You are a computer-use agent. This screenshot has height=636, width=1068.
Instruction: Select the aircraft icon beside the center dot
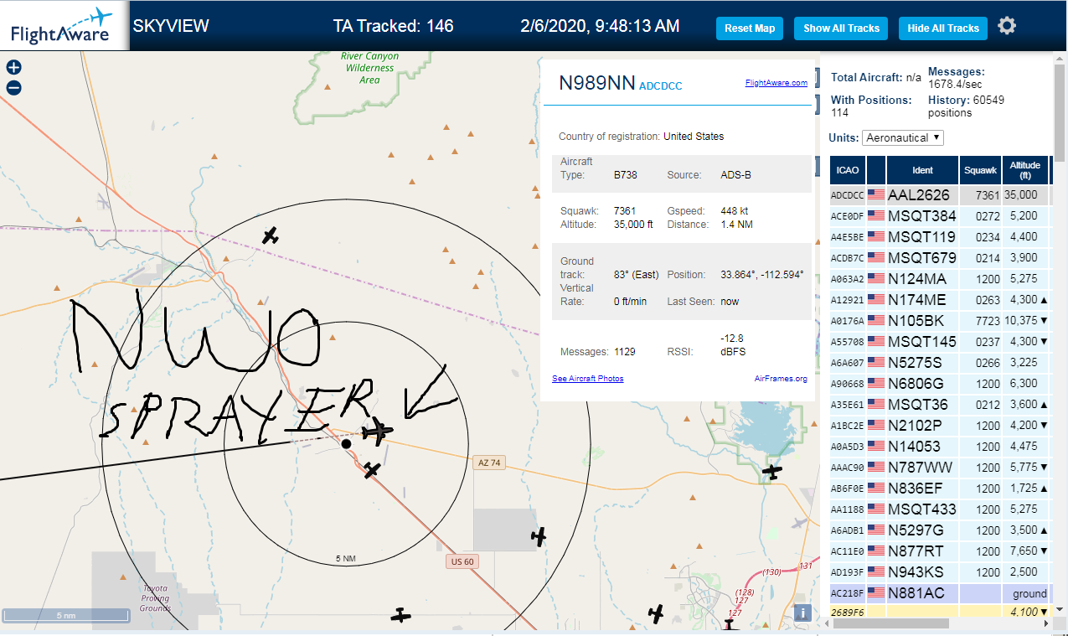pos(378,432)
